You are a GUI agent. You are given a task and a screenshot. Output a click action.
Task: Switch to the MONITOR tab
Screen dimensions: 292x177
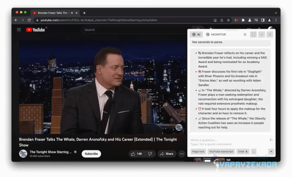click(x=216, y=34)
